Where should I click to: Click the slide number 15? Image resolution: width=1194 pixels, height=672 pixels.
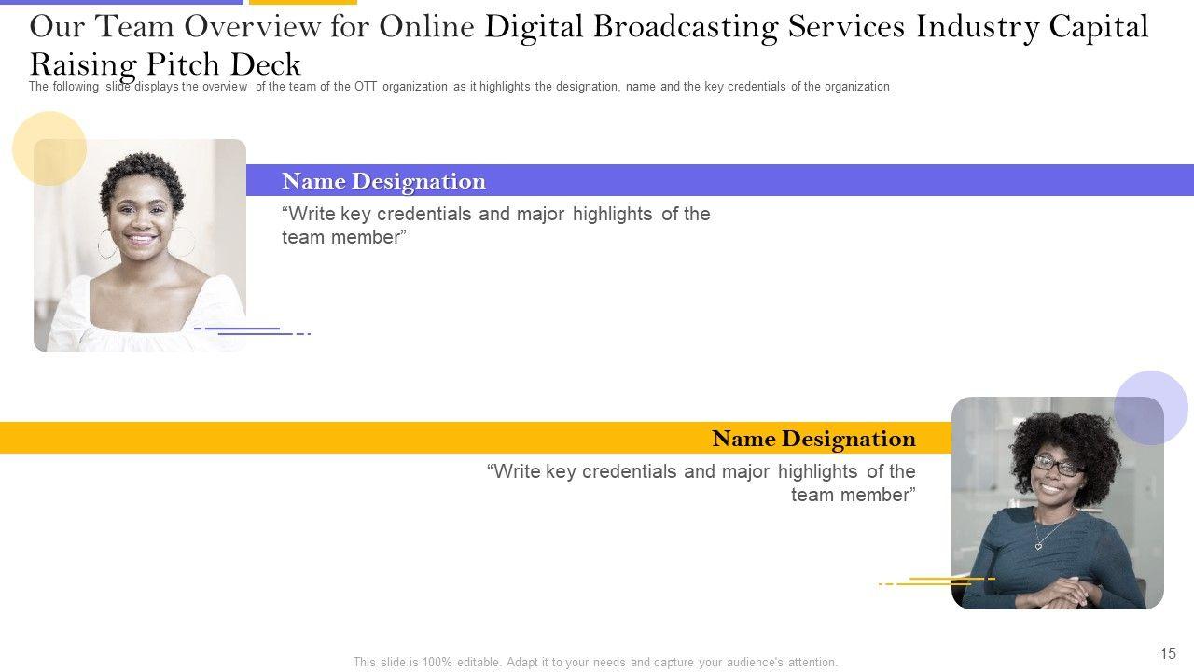click(1168, 653)
